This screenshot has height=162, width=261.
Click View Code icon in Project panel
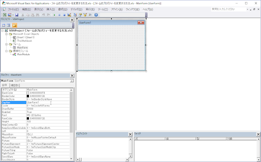(x=4, y=25)
